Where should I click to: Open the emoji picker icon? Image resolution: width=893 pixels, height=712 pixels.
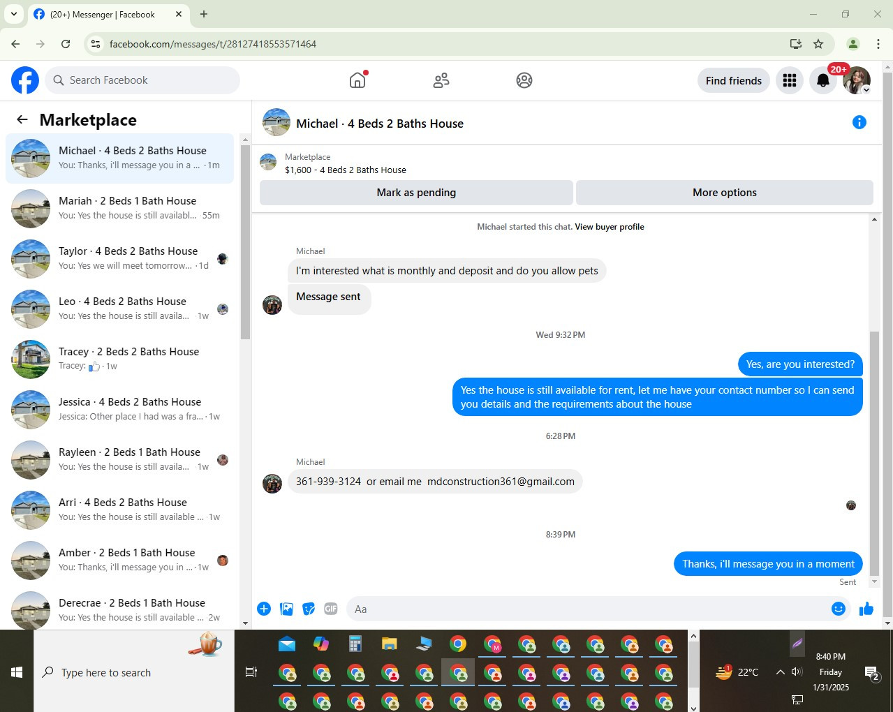pos(839,609)
